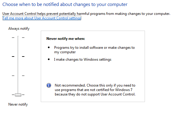
Task: Open 'Tell me more about User Account Control settings'
Action: pos(42,18)
